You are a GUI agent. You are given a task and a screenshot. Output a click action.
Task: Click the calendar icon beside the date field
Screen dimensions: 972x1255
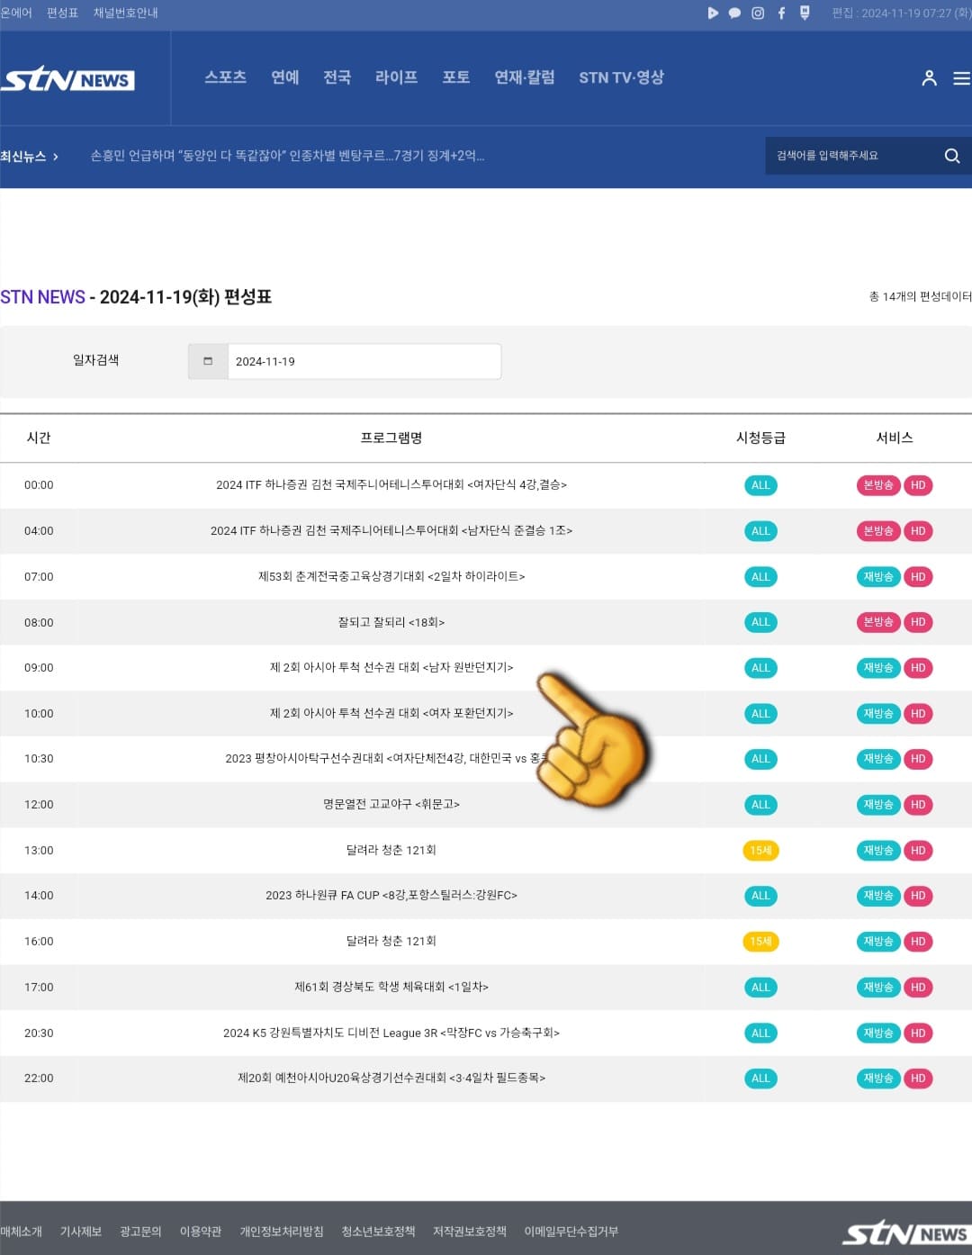[208, 361]
